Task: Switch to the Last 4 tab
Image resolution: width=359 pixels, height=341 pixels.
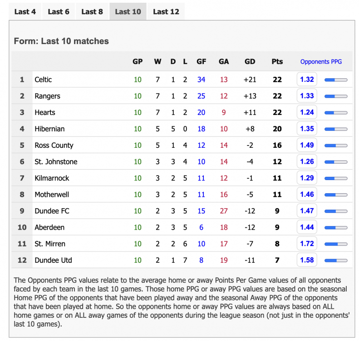Action: coord(25,12)
